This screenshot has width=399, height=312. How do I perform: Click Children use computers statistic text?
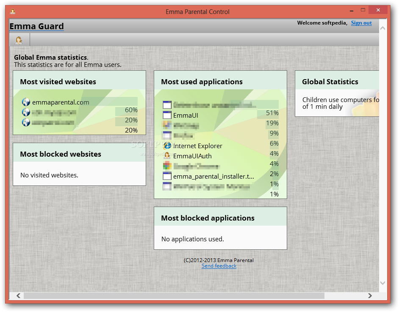coord(341,103)
